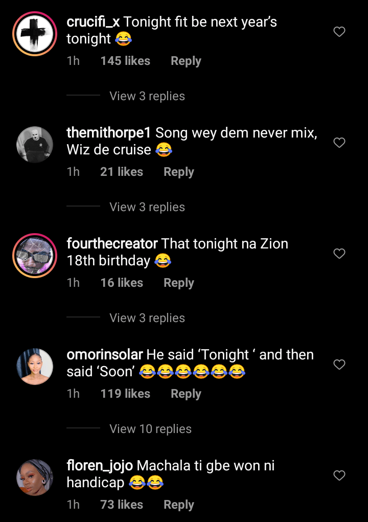View 3 replies under fourthecreator's comment
This screenshot has height=522, width=368.
click(x=147, y=318)
